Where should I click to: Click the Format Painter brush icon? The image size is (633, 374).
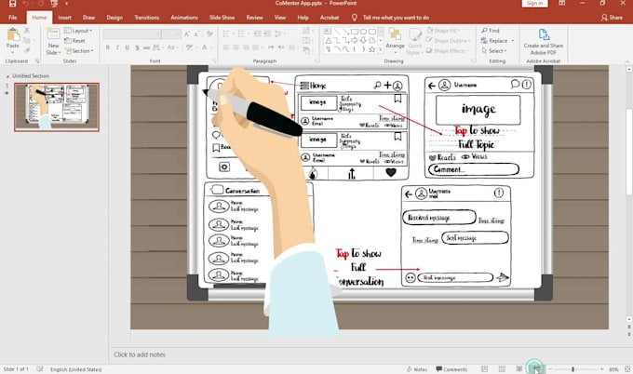tap(27, 50)
